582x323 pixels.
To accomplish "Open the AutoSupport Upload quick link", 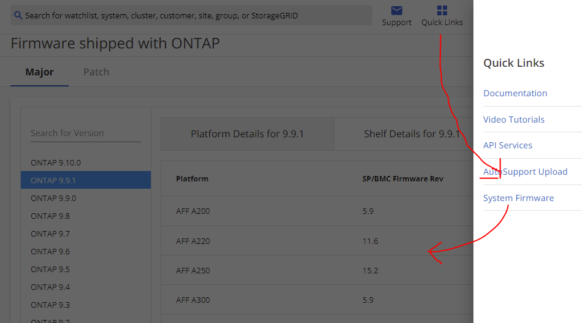I will 525,172.
